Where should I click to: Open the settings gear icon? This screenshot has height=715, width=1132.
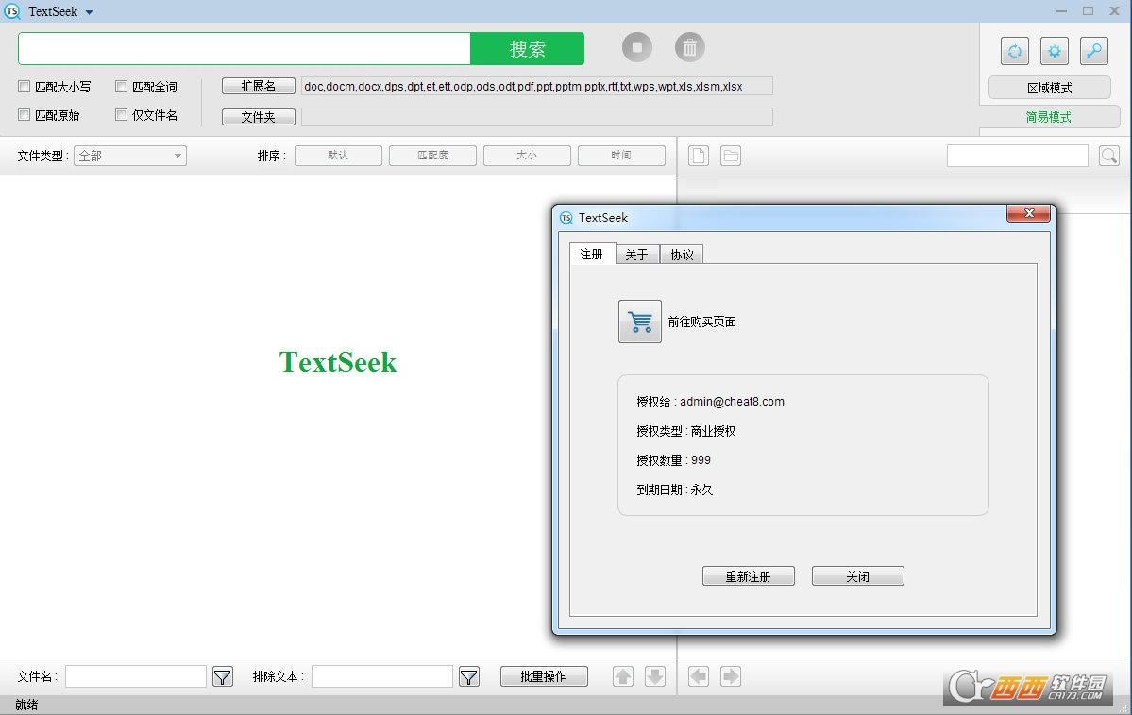coord(1054,51)
